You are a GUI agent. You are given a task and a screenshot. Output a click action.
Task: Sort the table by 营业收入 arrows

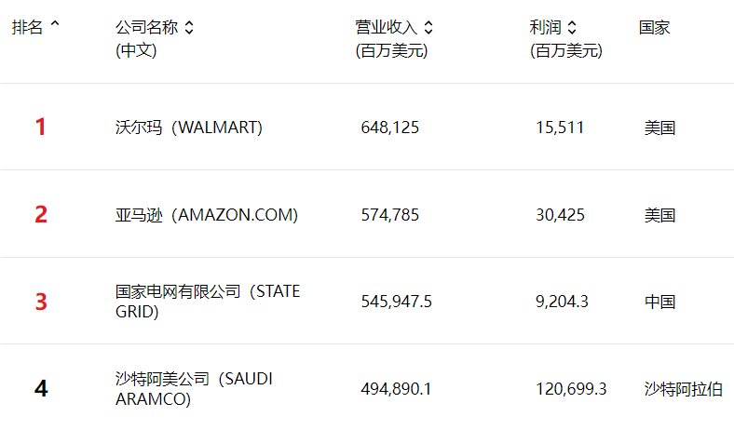click(428, 28)
